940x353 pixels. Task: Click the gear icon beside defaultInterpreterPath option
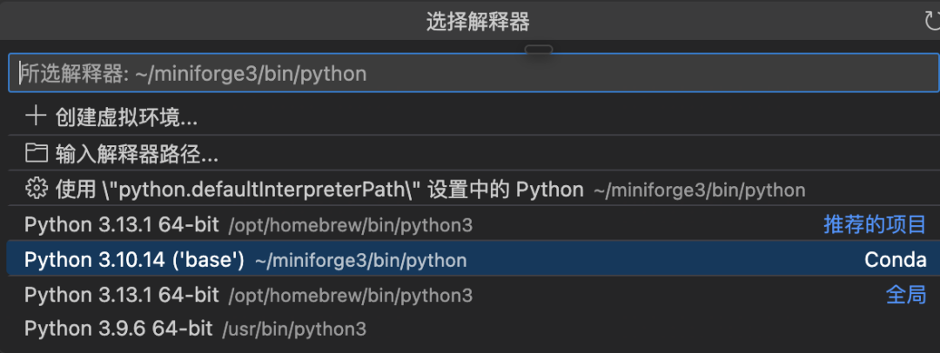click(36, 189)
